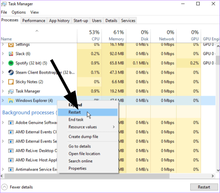Switch to the Details tab
The width and height of the screenshot is (220, 193).
point(111,21)
